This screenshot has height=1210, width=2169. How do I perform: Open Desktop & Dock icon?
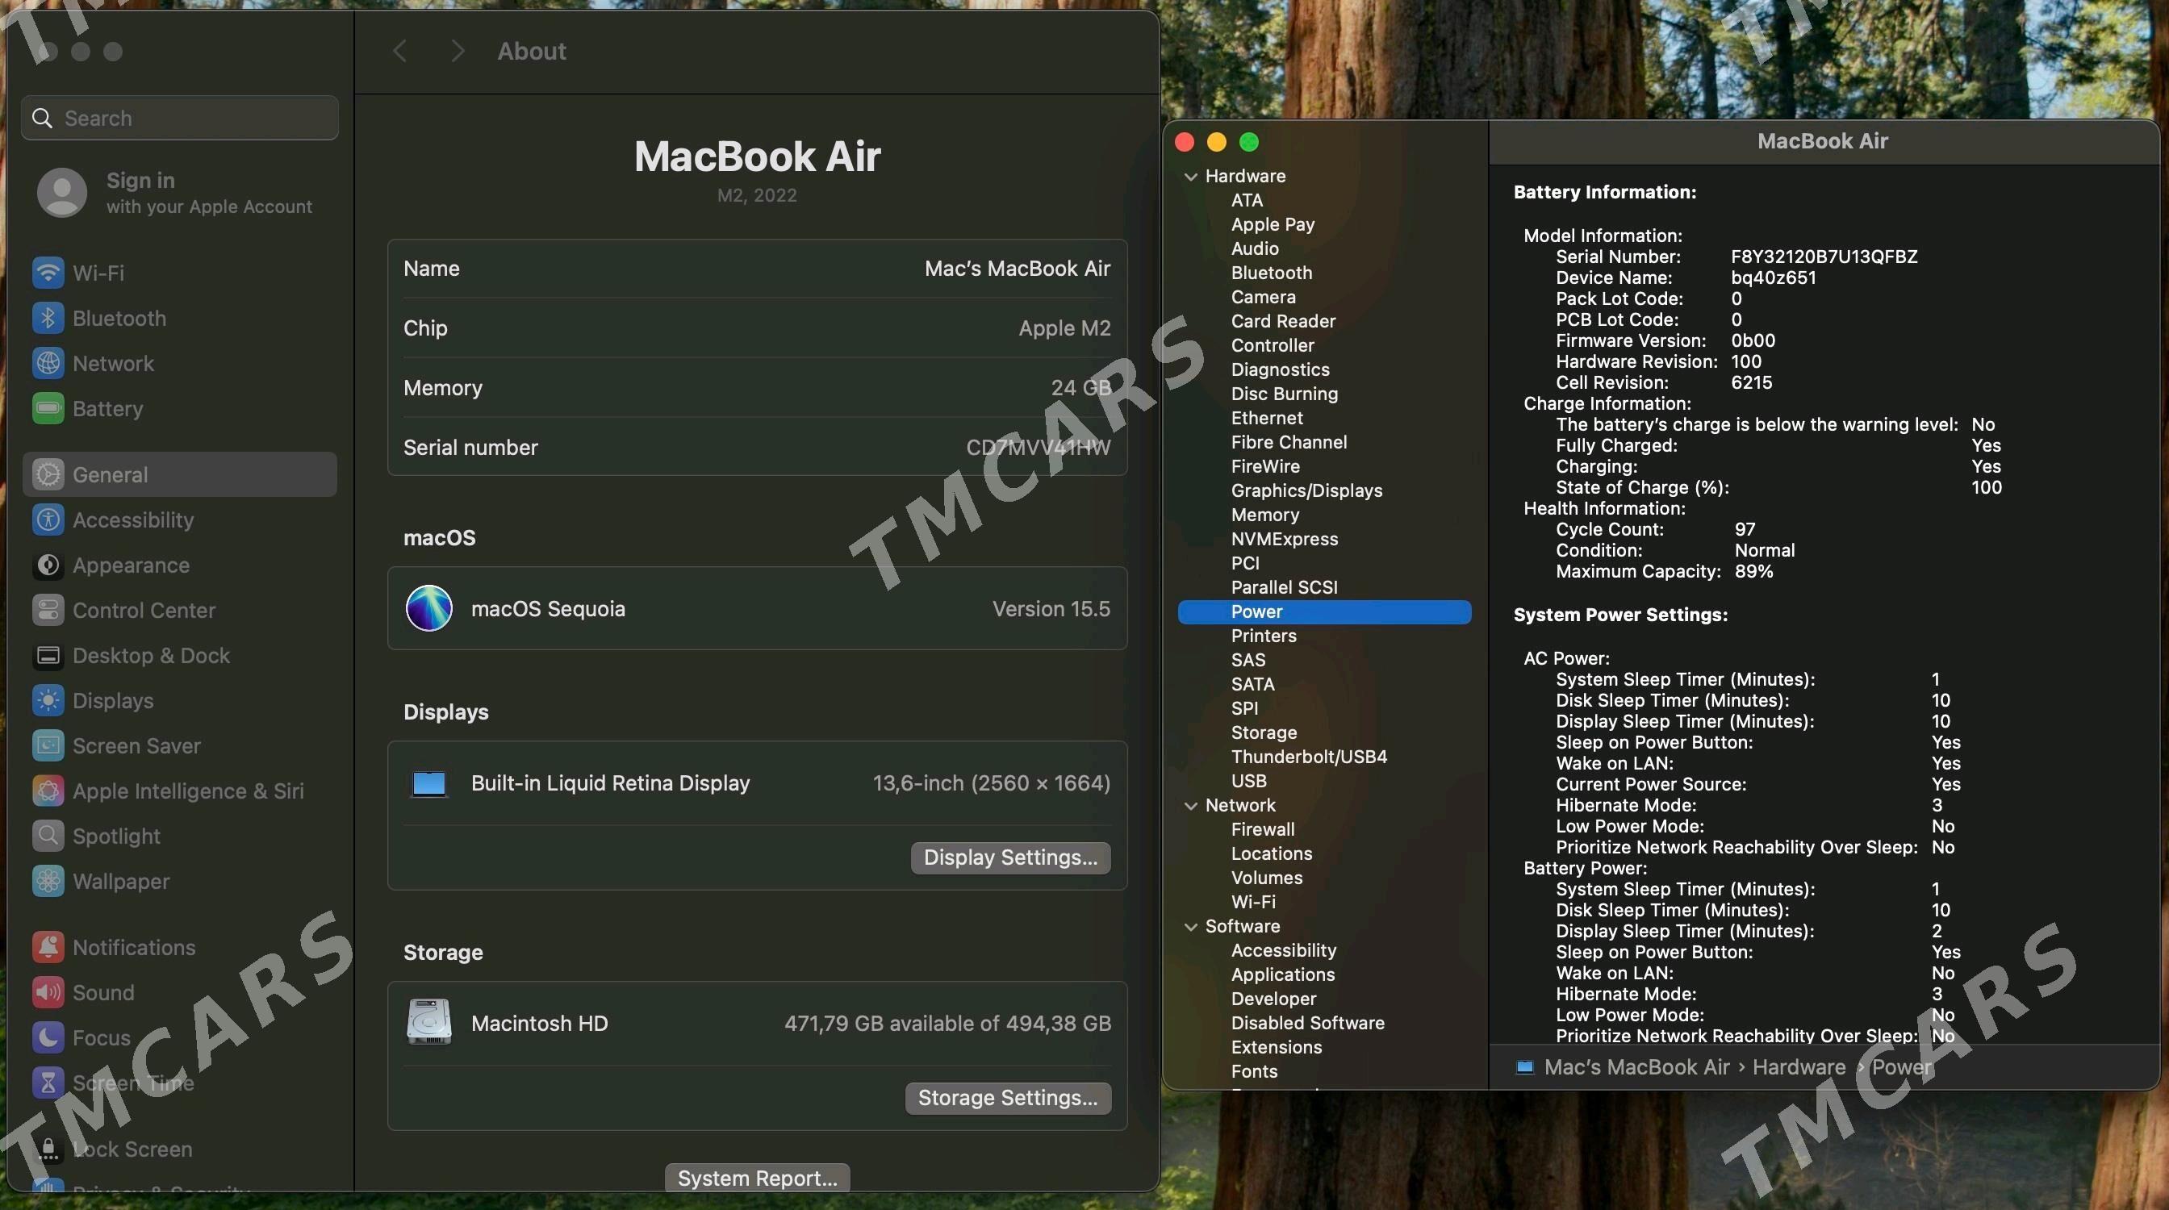pos(48,656)
